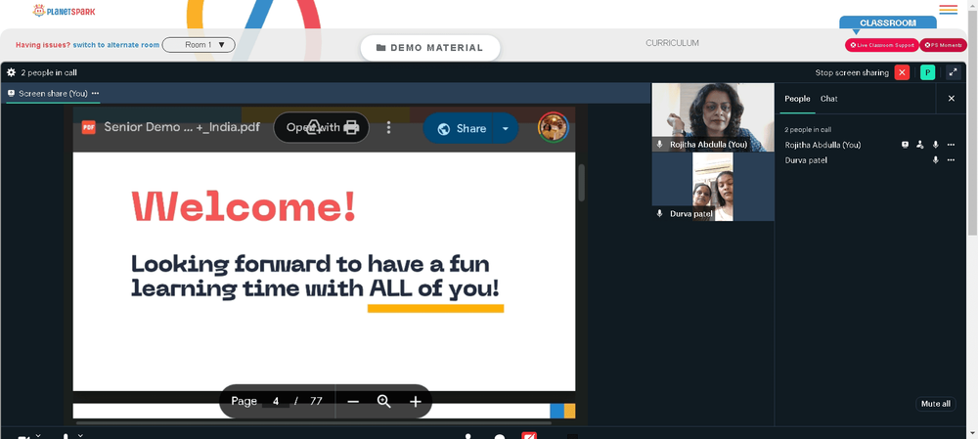Expand the call view to fullscreen
The width and height of the screenshot is (978, 439).
(x=953, y=72)
